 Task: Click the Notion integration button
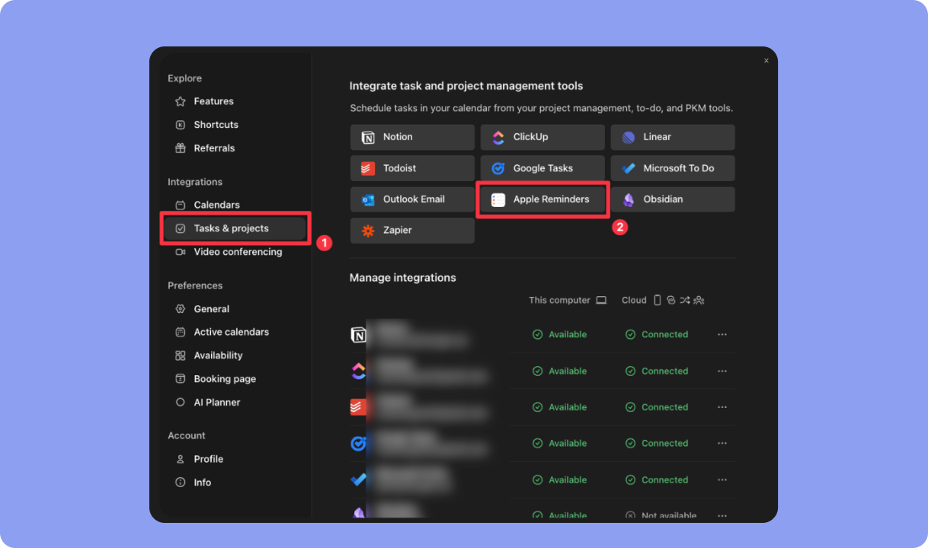pos(412,137)
